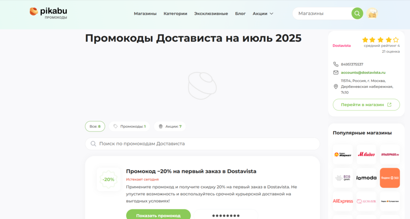Select the Все: 8 filter tab
410x219 pixels.
coord(95,126)
